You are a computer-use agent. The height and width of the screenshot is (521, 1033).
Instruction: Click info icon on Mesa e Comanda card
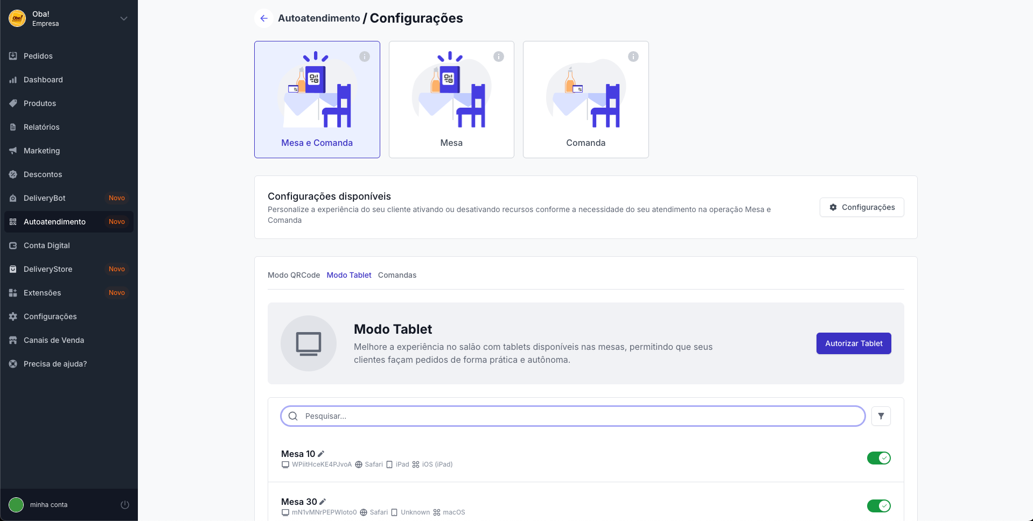(x=365, y=57)
